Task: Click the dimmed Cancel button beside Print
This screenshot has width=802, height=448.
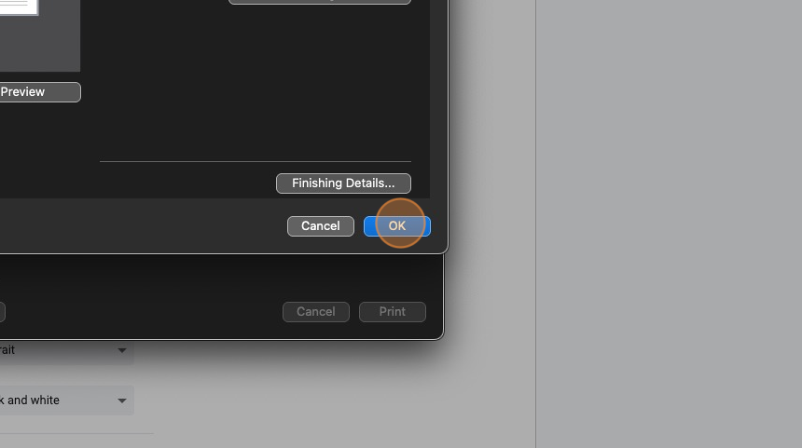Action: point(316,312)
